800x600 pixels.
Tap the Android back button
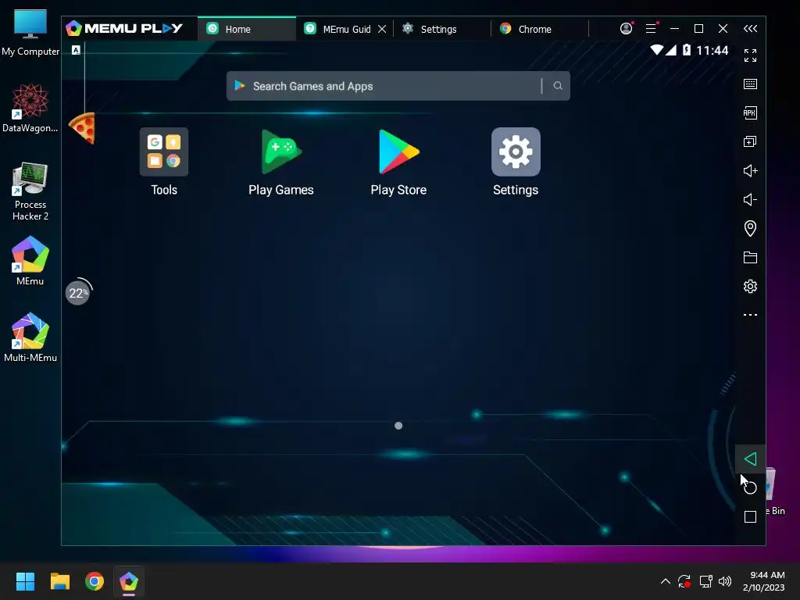(x=750, y=459)
